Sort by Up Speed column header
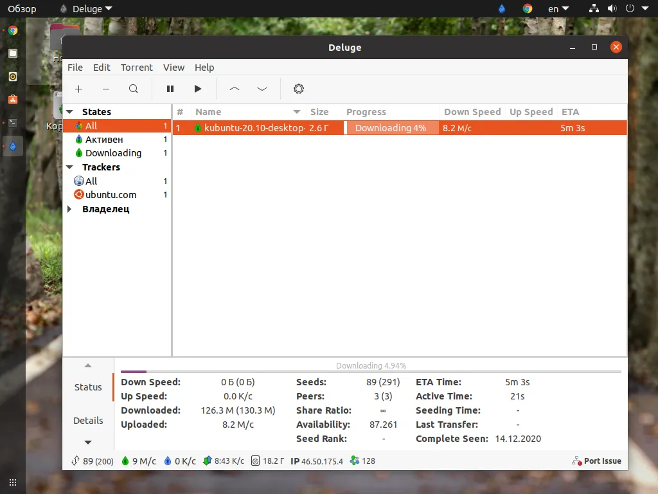This screenshot has width=658, height=494. [531, 112]
